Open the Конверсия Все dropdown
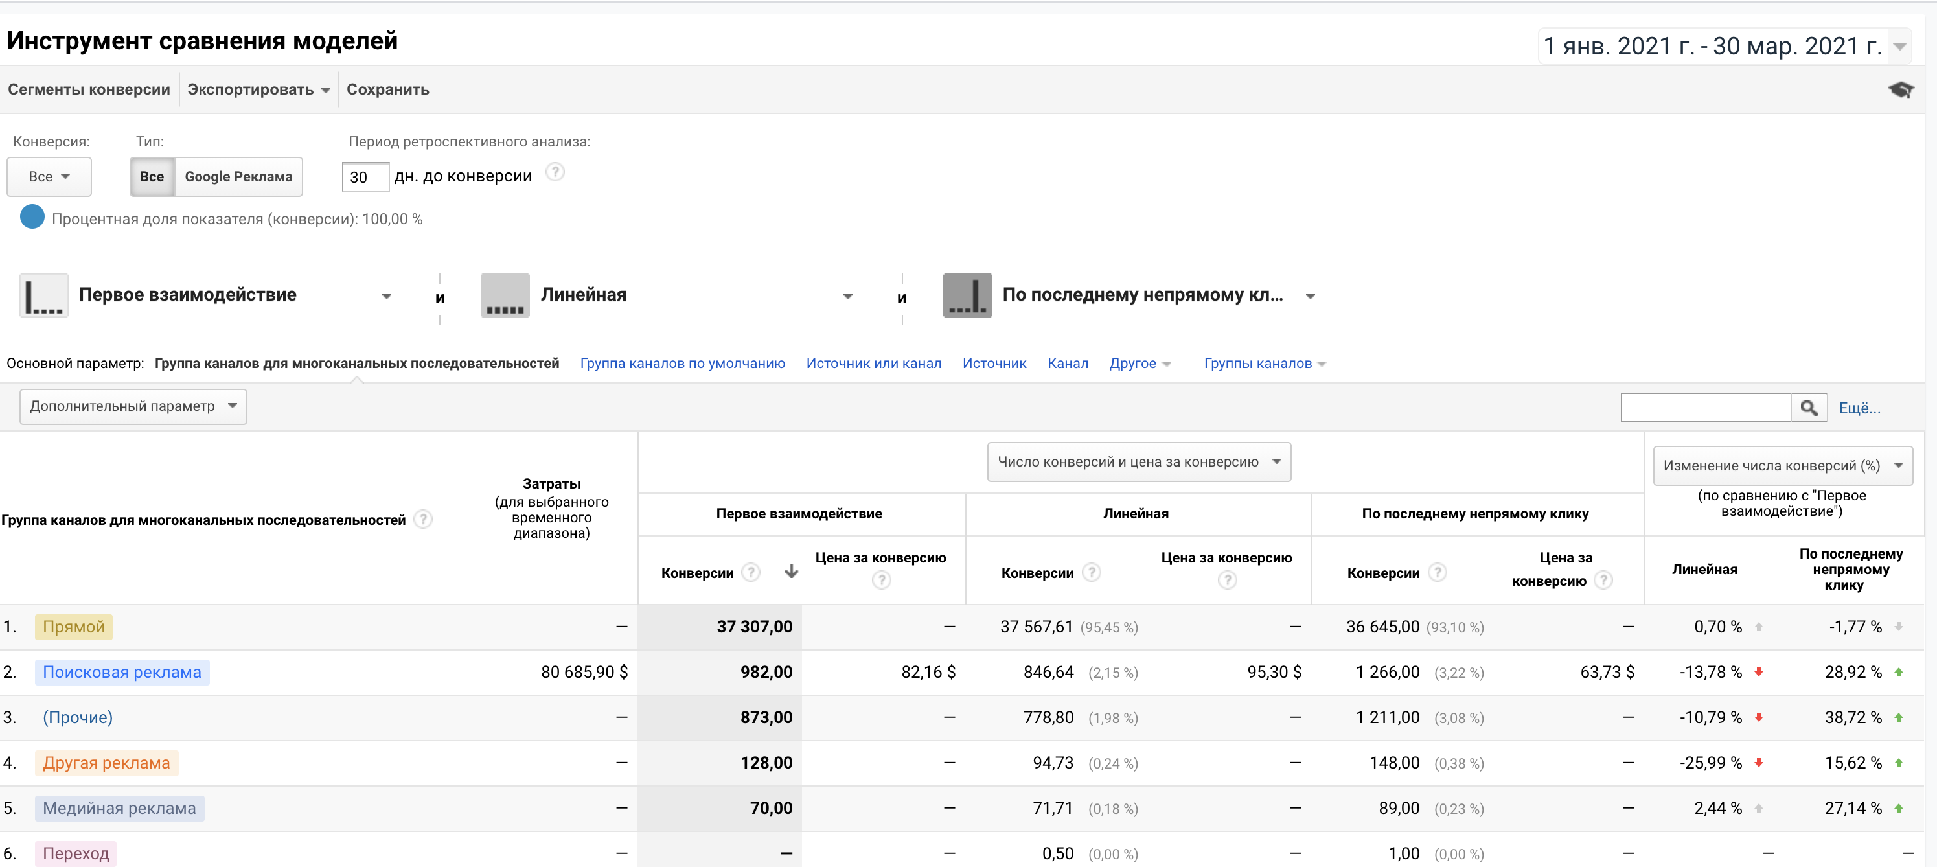This screenshot has width=1937, height=867. [49, 177]
